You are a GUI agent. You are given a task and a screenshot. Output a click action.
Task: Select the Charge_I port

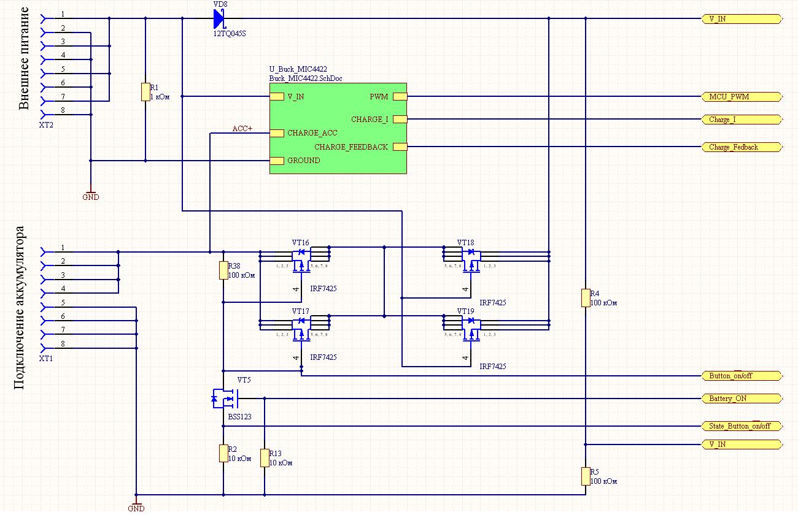(742, 120)
